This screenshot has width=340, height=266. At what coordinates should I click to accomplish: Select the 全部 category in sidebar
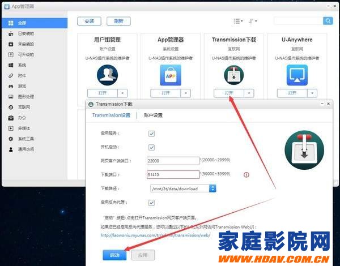pyautogui.click(x=35, y=23)
